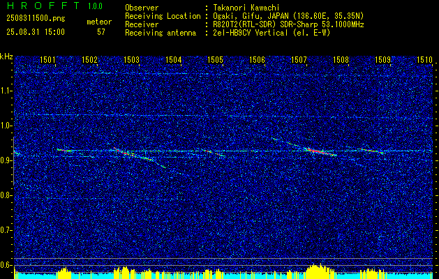Click the 0.6 kHz axis label
This screenshot has height=279, width=439.
click(6, 265)
